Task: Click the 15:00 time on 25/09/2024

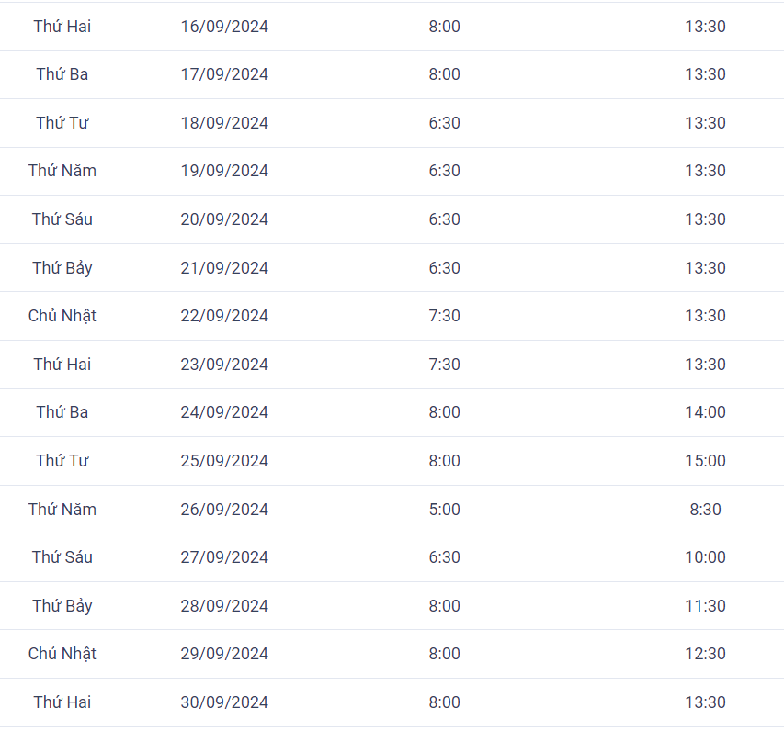Action: point(705,461)
